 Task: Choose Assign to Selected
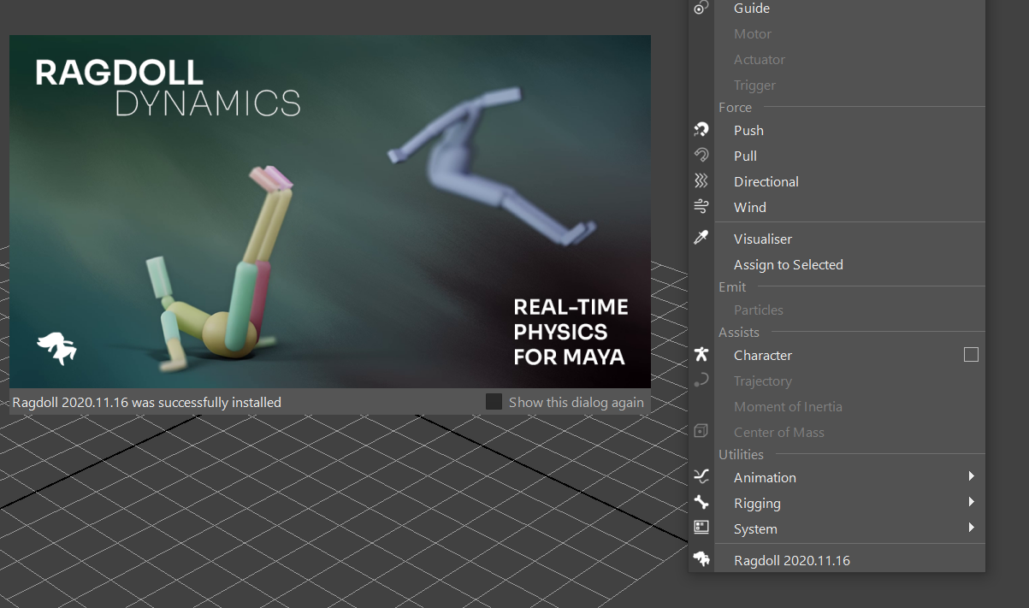(x=788, y=264)
